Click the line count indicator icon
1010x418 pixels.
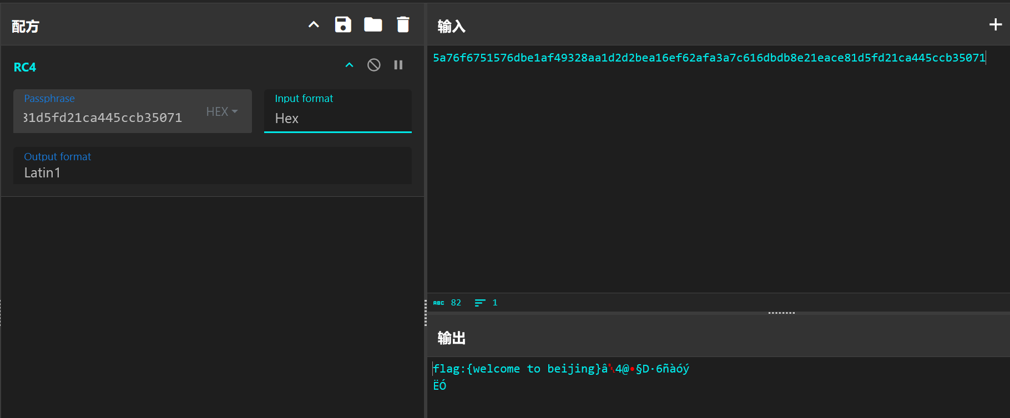pos(480,303)
